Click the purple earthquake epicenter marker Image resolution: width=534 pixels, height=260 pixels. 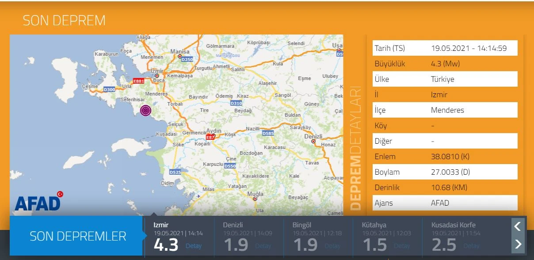(145, 111)
